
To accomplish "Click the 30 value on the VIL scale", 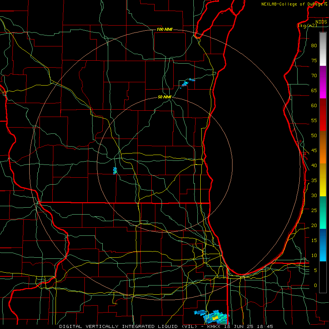I will click(x=314, y=196).
